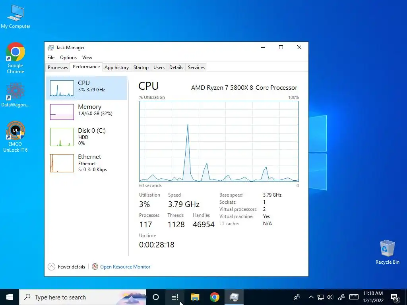Open the File menu
Viewport: 407px width, 305px height.
coord(51,58)
